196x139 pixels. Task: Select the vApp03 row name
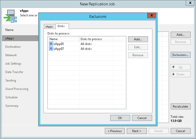59,44
